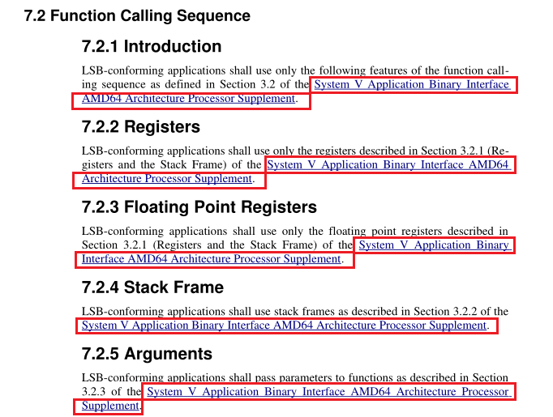The width and height of the screenshot is (553, 417).
Task: Click the '7.2.1 Introduction' heading
Action: (152, 47)
